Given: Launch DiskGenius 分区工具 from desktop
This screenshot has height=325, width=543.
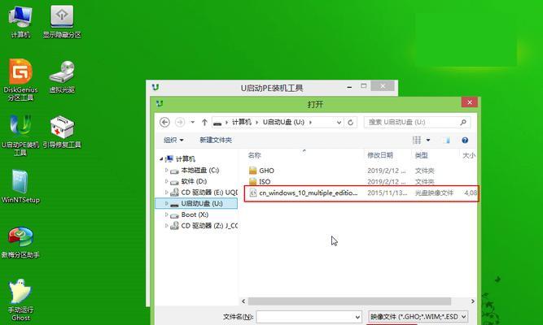Looking at the screenshot, I should [20, 80].
